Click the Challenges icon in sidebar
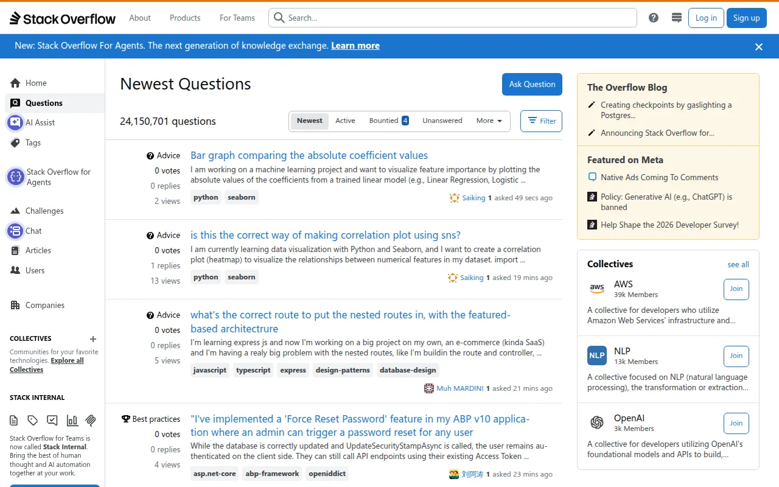The width and height of the screenshot is (779, 487). point(15,211)
